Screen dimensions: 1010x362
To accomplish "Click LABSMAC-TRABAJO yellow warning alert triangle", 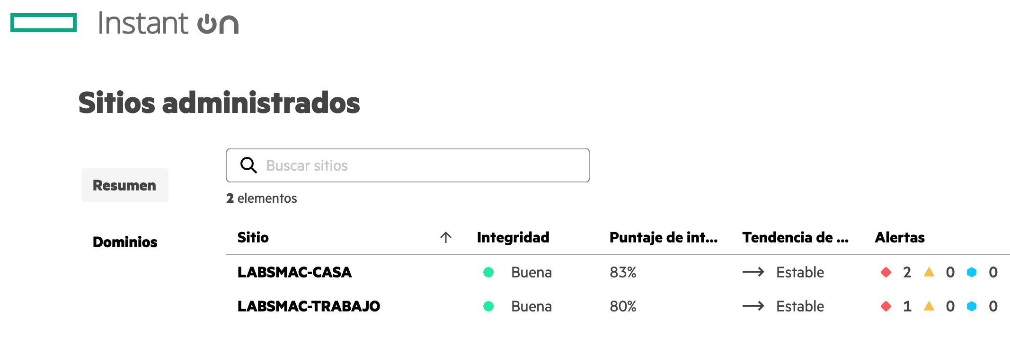I will pyautogui.click(x=929, y=306).
